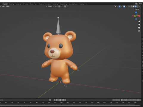143x107 pixels.
Task: Toggle auto keying record button
Action: pyautogui.click(x=50, y=100)
